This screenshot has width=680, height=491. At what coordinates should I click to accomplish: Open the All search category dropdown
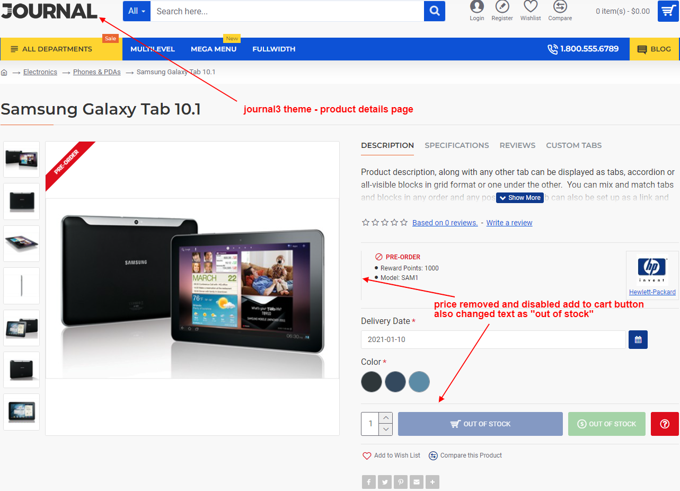click(137, 11)
